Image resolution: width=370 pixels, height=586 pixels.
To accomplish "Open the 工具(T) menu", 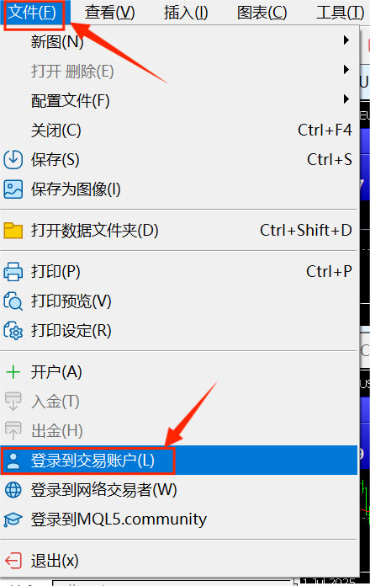I will [x=340, y=13].
